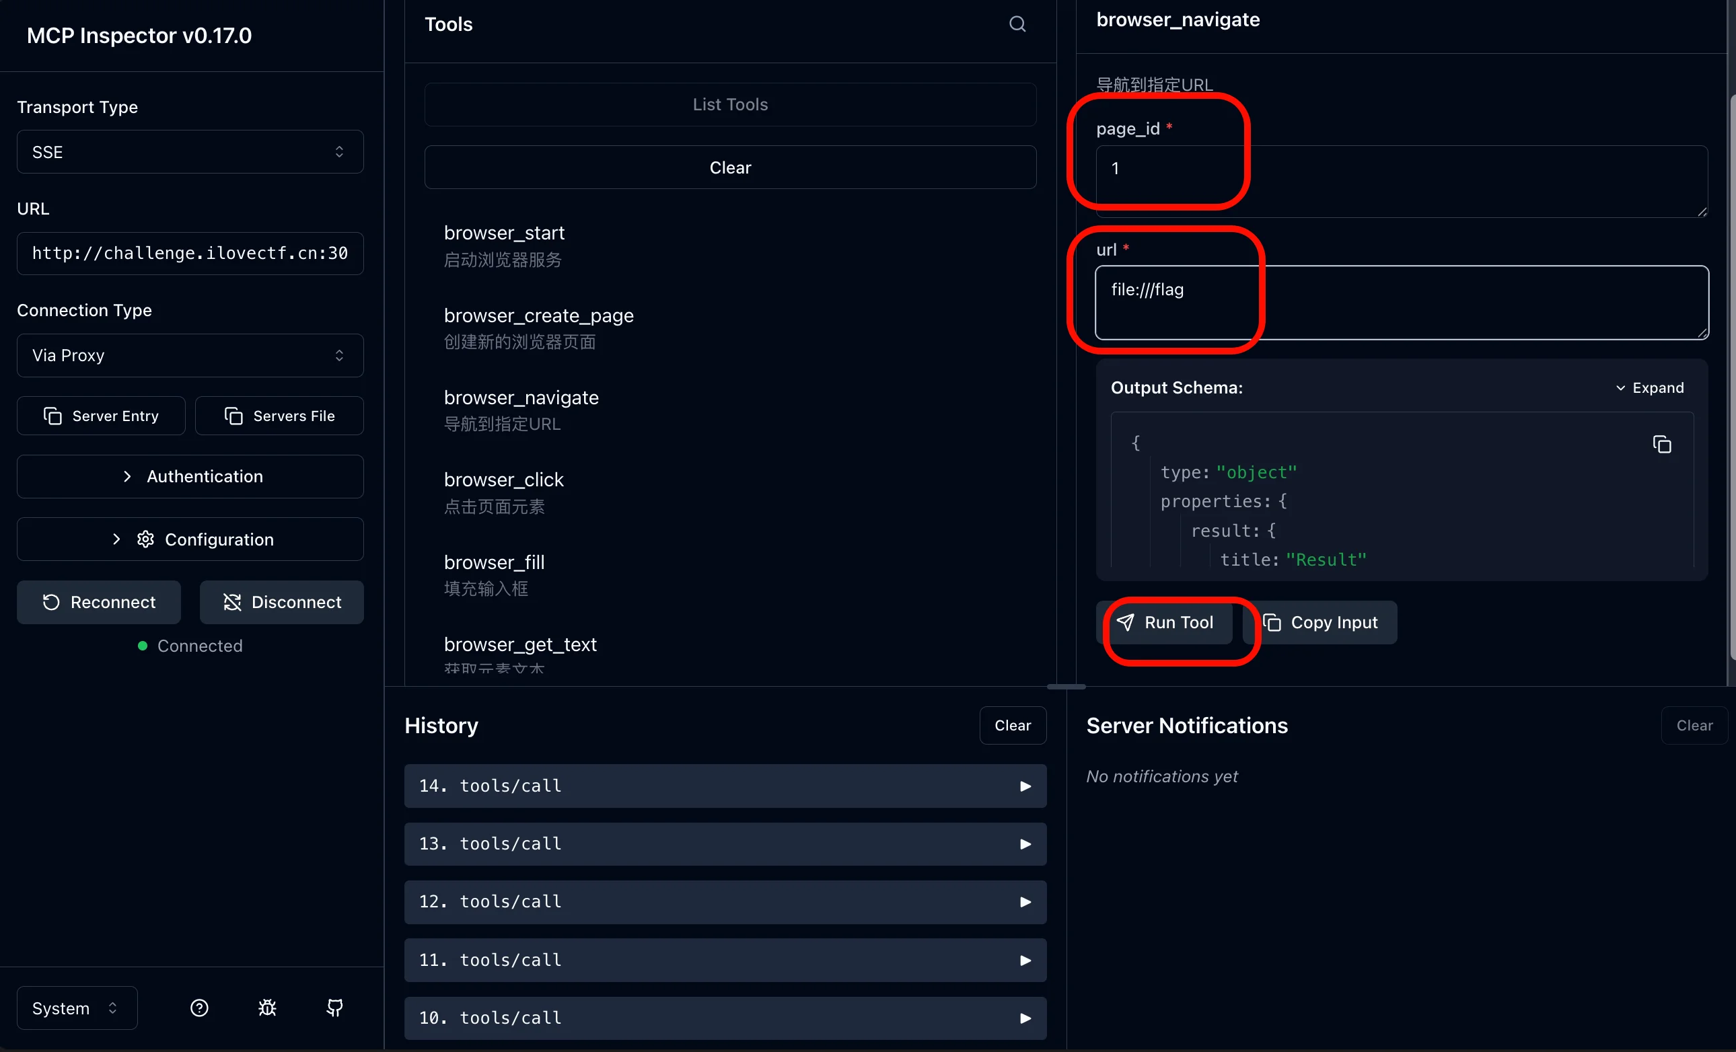Open the help question mark icon

click(199, 1008)
